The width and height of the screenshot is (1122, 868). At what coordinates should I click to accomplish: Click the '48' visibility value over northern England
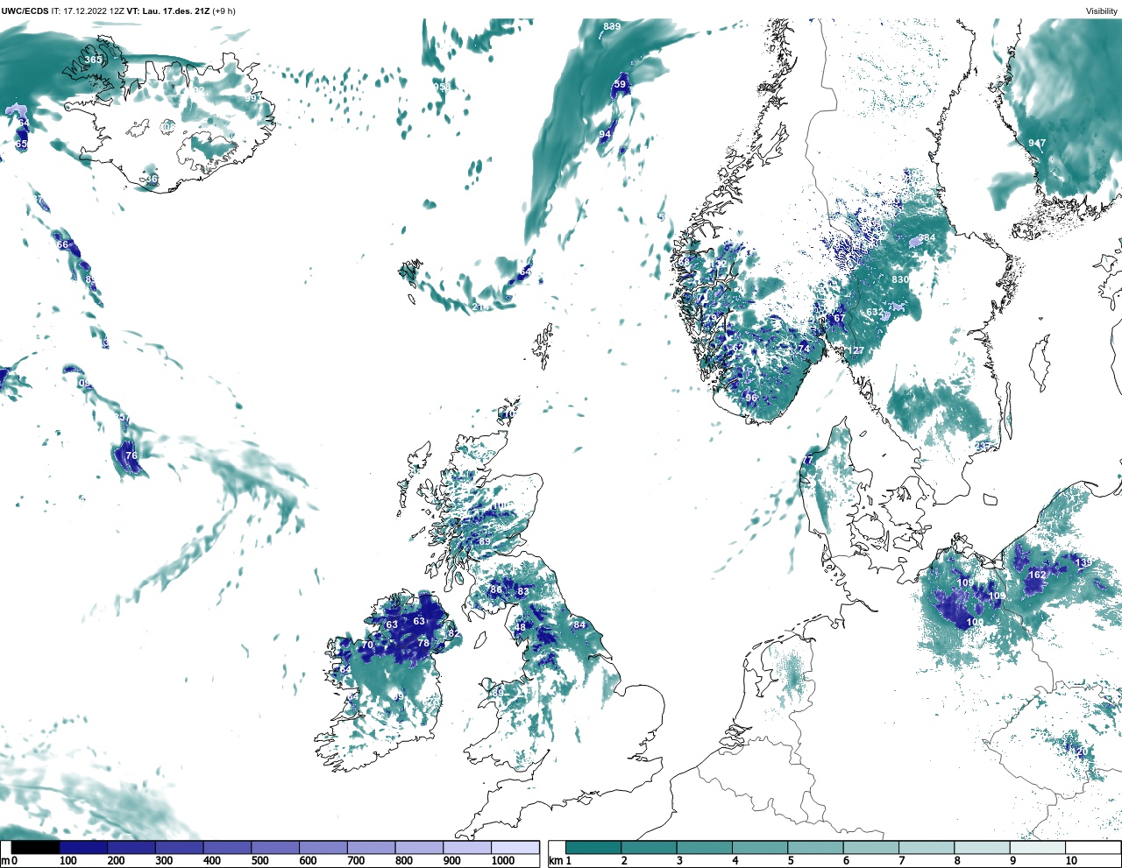[520, 627]
